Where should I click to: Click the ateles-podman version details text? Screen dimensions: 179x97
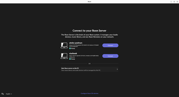[x=84, y=46]
